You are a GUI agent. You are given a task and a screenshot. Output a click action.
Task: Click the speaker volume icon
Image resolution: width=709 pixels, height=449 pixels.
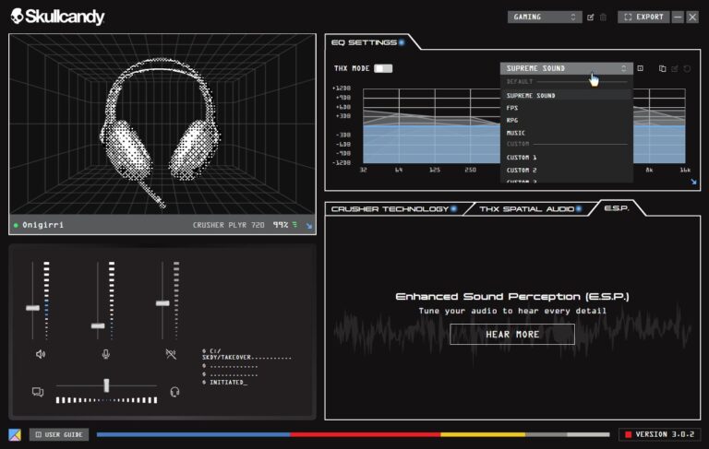(40, 354)
